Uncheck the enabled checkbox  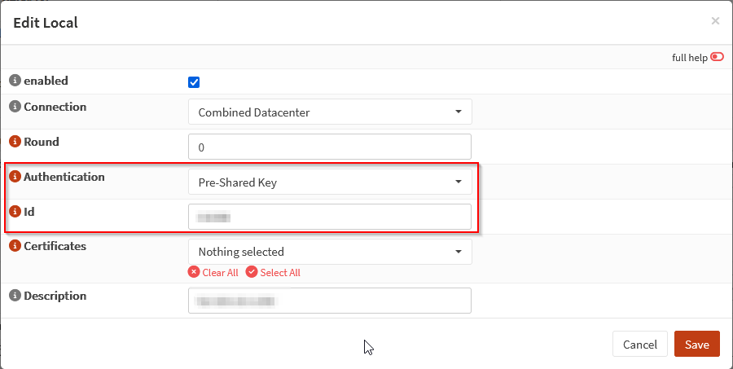(194, 81)
